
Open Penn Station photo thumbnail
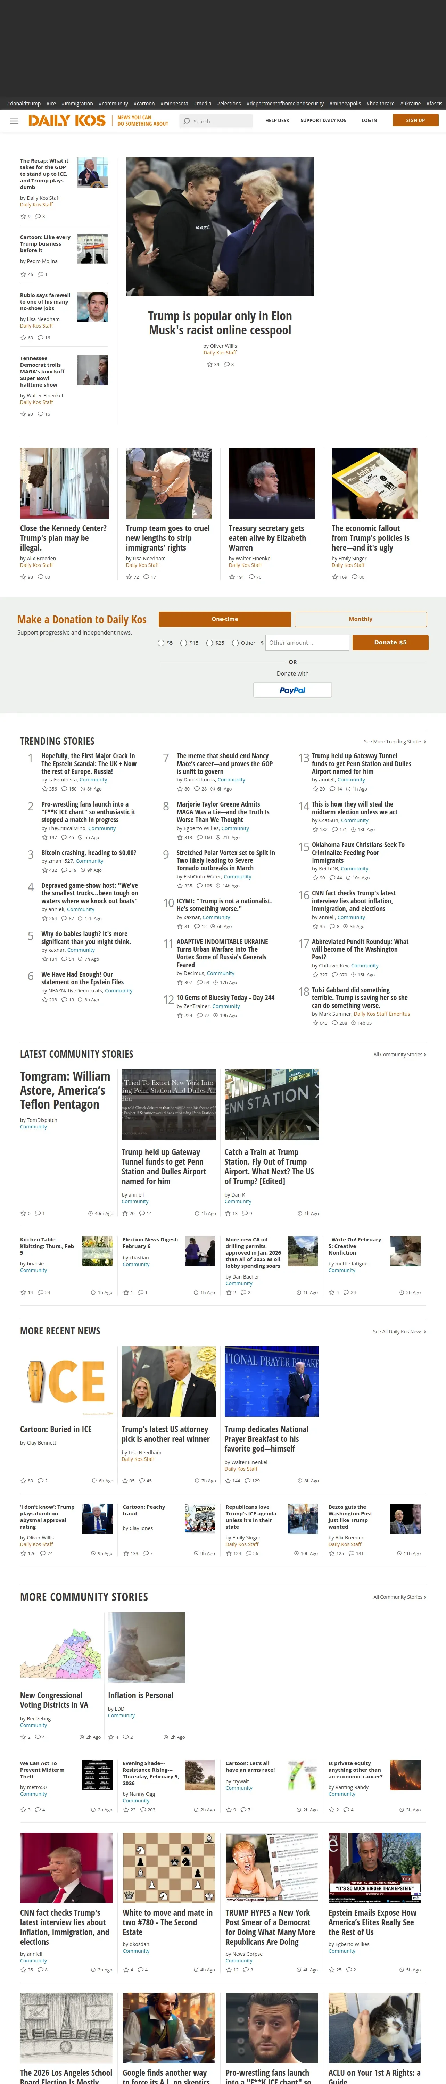click(x=272, y=1104)
